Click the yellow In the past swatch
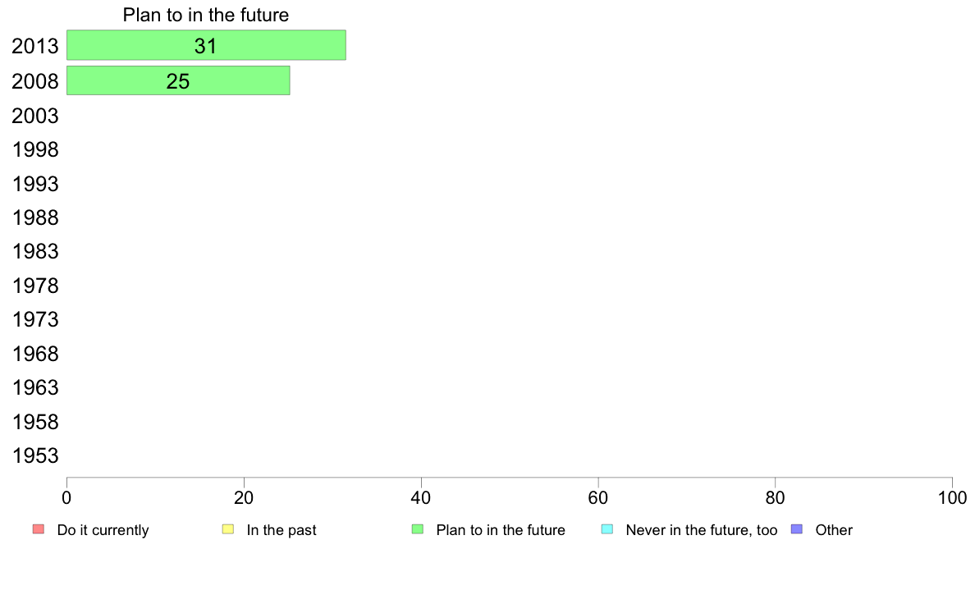The height and width of the screenshot is (604, 975). 228,529
